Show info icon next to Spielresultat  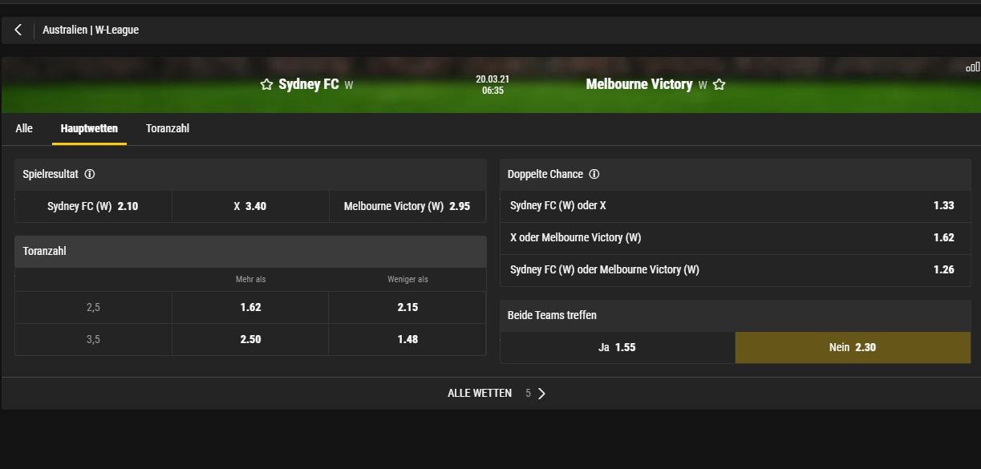click(x=90, y=174)
